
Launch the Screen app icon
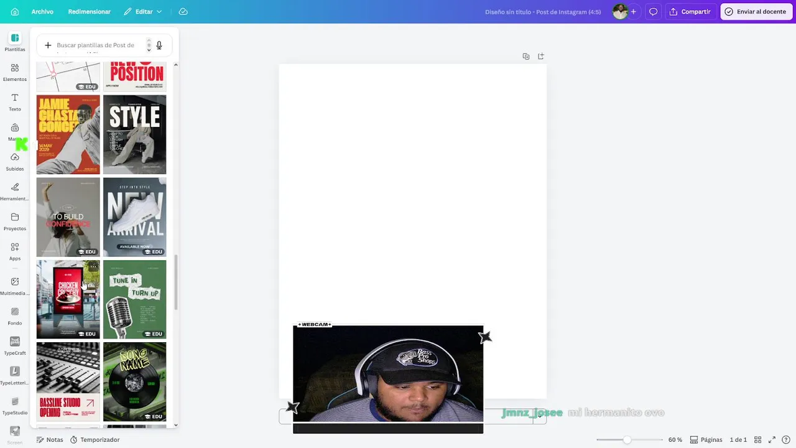[x=15, y=435]
